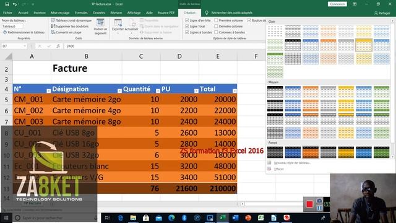Toggle Lignes à bandes checkbox
Viewport: 396px width, 223px height.
coord(187,32)
